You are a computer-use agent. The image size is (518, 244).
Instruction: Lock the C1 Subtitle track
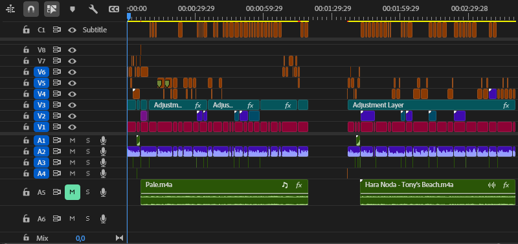coord(26,30)
